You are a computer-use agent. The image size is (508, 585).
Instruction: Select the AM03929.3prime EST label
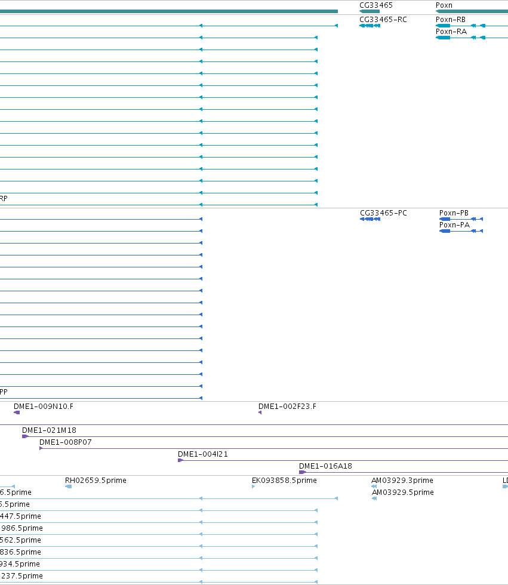[x=402, y=480]
